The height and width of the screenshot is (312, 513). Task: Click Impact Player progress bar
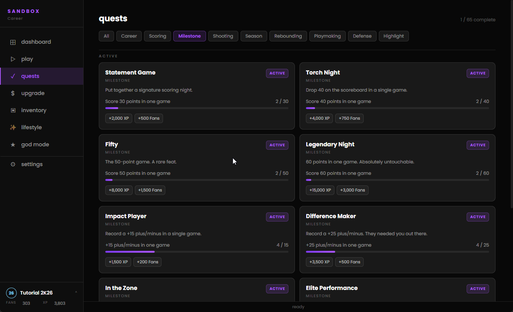coord(197,252)
